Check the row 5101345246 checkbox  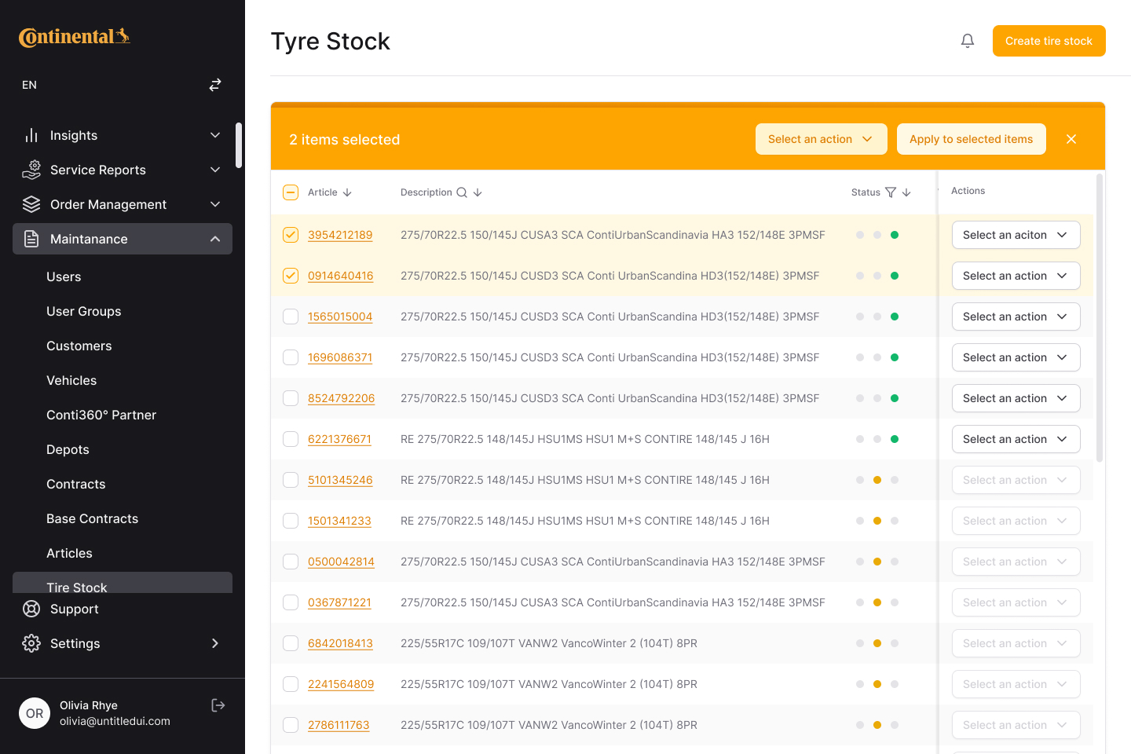(x=291, y=480)
